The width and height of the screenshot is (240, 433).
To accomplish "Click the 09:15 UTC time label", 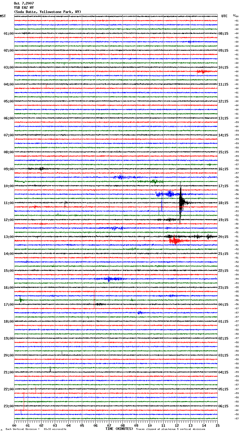I will [x=223, y=51].
